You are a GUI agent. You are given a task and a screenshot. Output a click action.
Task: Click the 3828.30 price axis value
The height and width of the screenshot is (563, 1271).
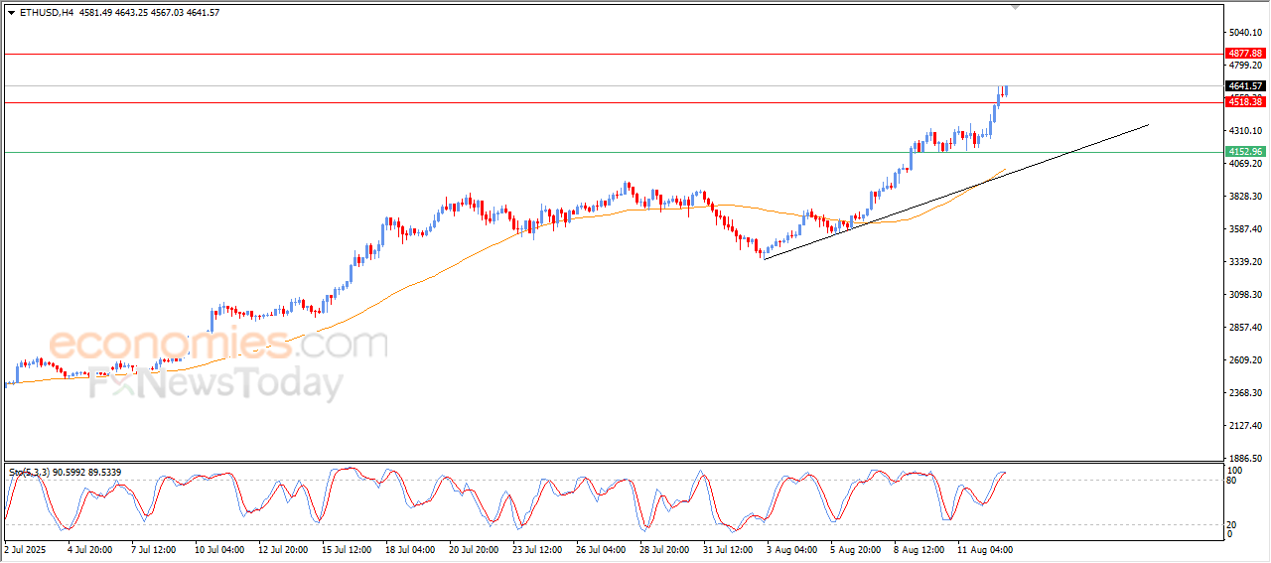click(x=1245, y=197)
